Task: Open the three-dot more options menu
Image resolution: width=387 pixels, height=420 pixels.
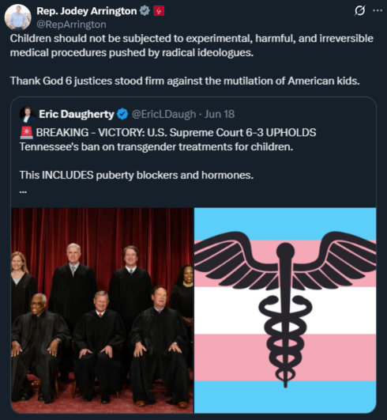Action: (x=378, y=11)
